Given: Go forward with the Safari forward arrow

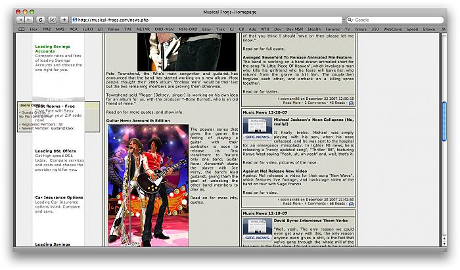Looking at the screenshot, I should pyautogui.click(x=28, y=20).
